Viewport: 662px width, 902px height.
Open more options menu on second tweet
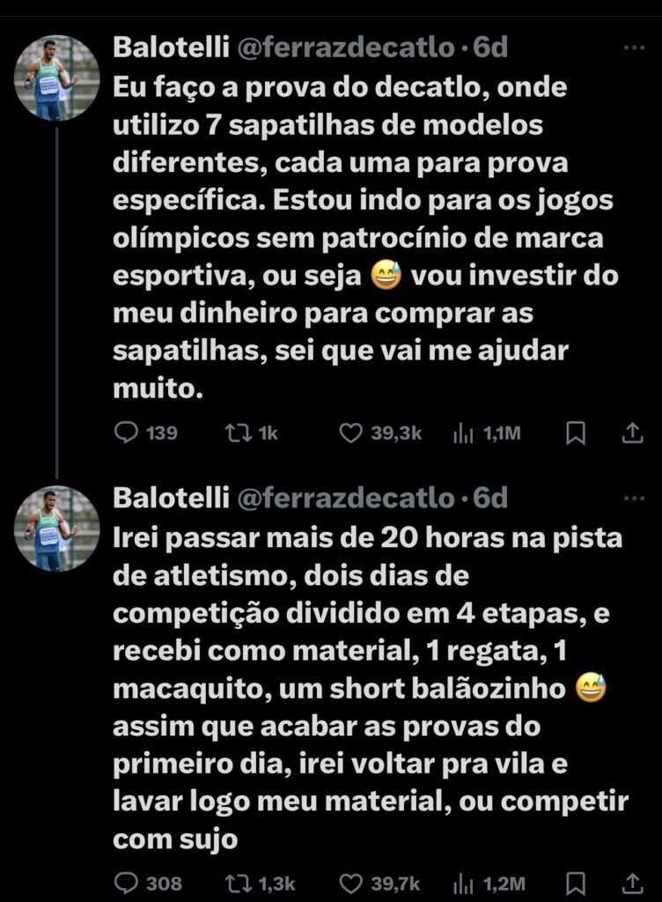(633, 498)
